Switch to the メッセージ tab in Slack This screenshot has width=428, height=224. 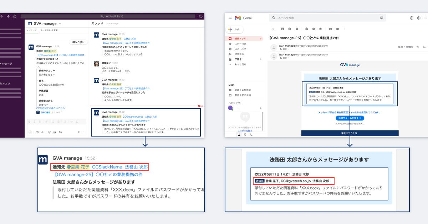click(31, 30)
